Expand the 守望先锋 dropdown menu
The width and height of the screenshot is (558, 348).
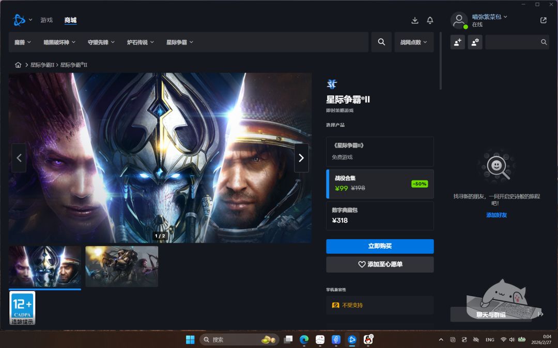101,42
